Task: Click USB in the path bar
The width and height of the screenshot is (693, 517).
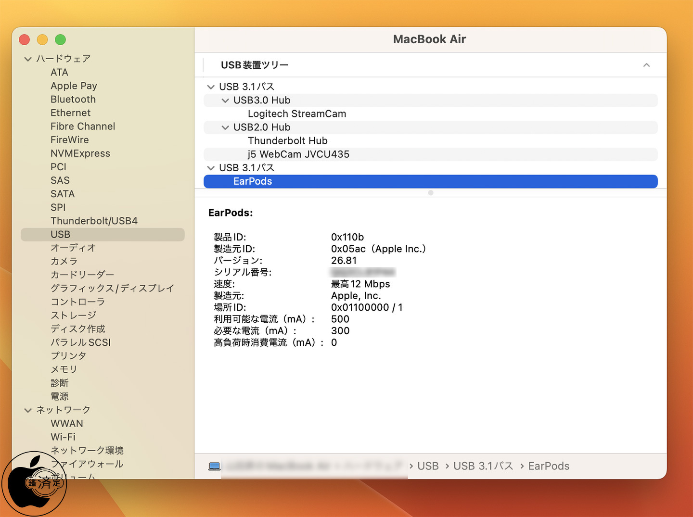Action: [428, 466]
